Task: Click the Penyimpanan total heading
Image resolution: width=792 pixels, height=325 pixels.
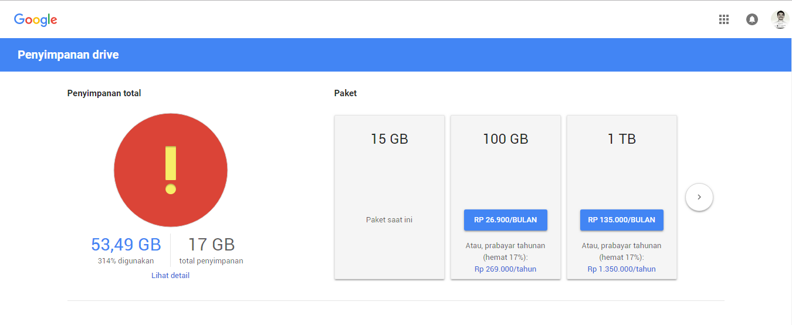Action: point(104,93)
